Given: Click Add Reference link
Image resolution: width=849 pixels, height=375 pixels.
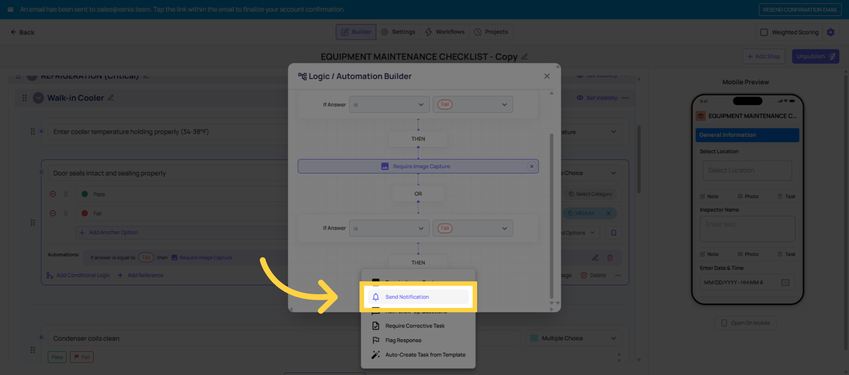Looking at the screenshot, I should [x=141, y=275].
